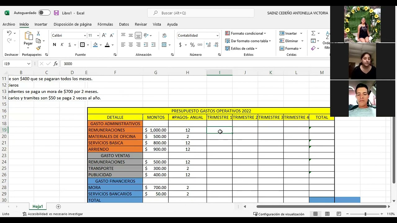Click the percent style icon

point(192,45)
